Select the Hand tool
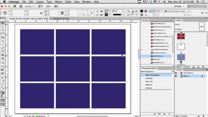Viewport: 208px width, 117px height. click(3, 84)
